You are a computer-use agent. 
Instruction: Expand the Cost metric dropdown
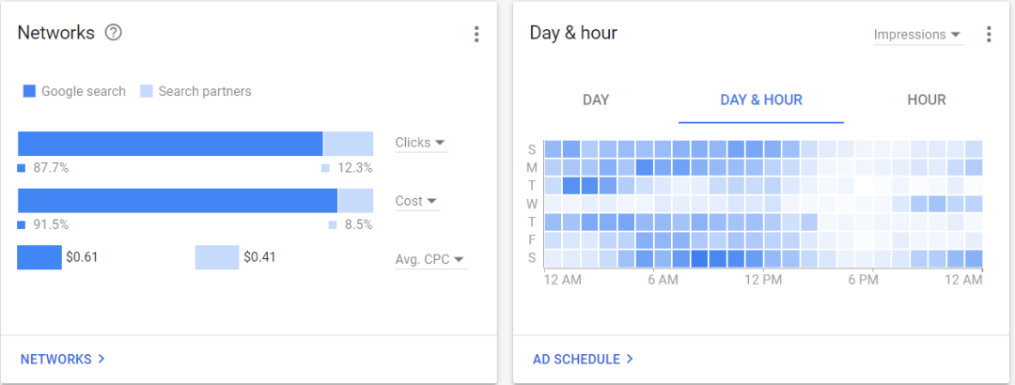(x=417, y=201)
